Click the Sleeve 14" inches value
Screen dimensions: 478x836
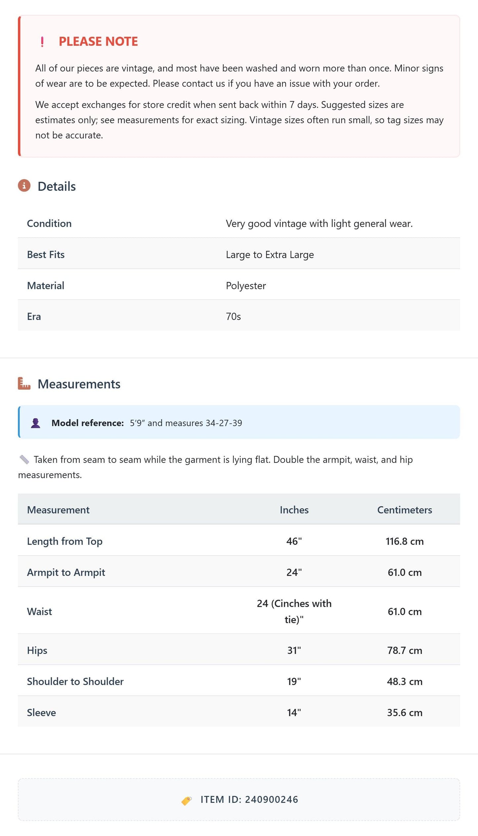pos(294,713)
